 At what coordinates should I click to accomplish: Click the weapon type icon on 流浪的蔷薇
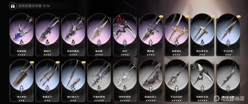point(73,43)
